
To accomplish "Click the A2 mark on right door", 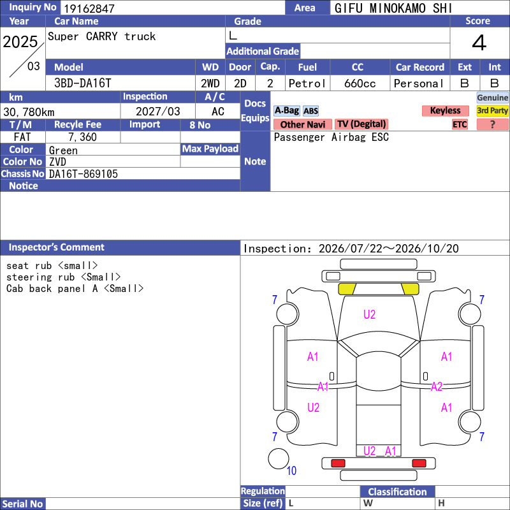I will 437,386.
